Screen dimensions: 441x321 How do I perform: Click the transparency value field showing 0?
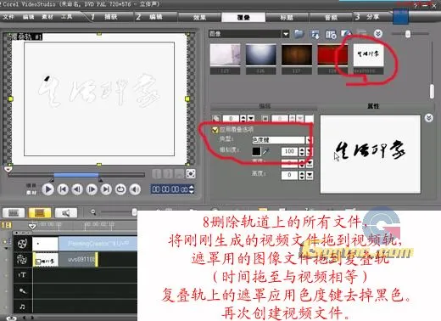(x=231, y=118)
